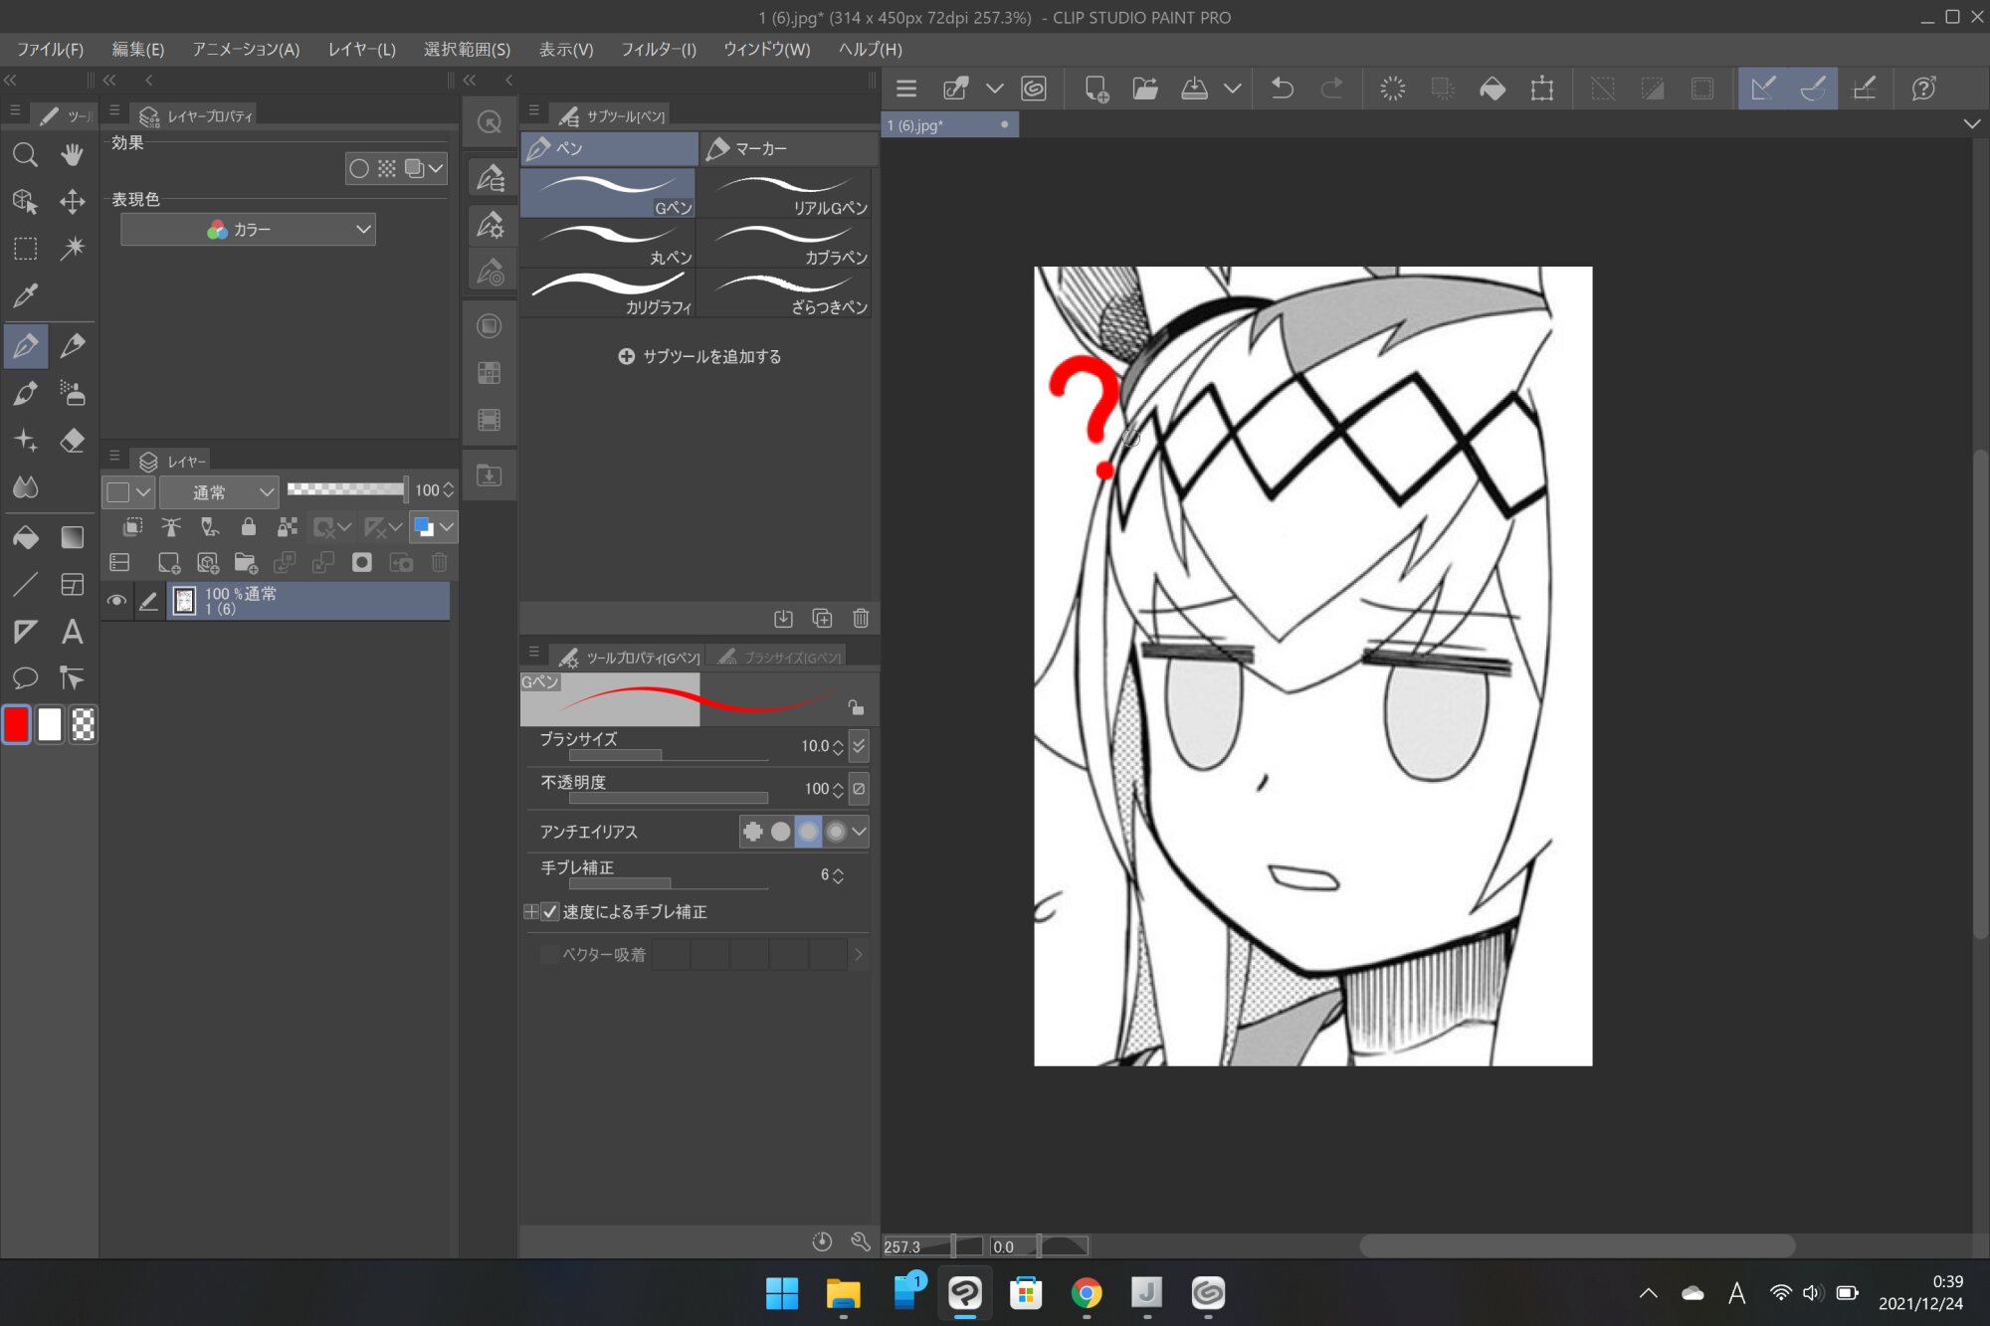Select the Text tool
The width and height of the screenshot is (1990, 1326).
pos(73,632)
